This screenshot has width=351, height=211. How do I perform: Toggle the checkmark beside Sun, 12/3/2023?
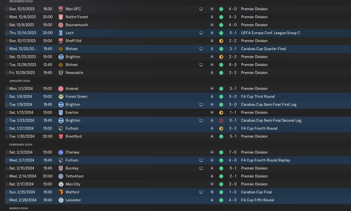coord(7,9)
